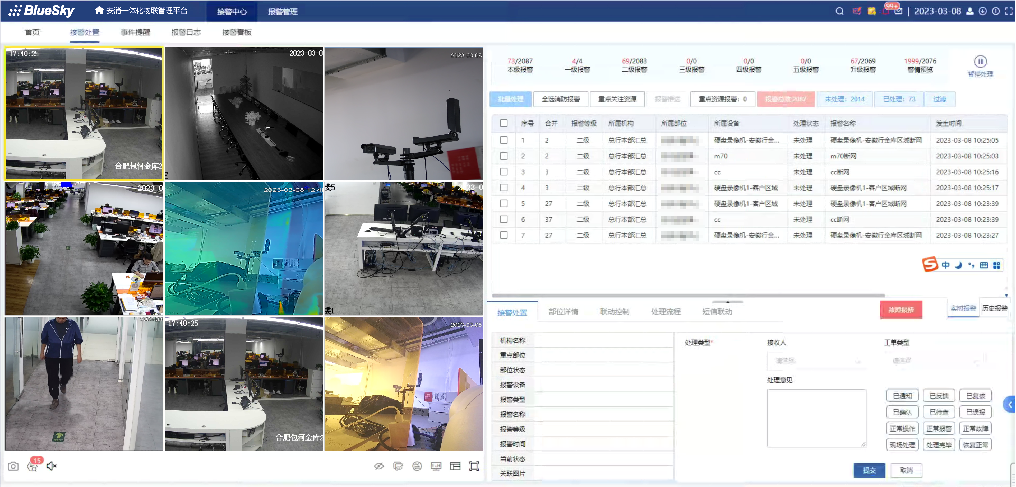The image size is (1016, 487).
Task: Click into the 处理意见 text area
Action: click(x=816, y=418)
